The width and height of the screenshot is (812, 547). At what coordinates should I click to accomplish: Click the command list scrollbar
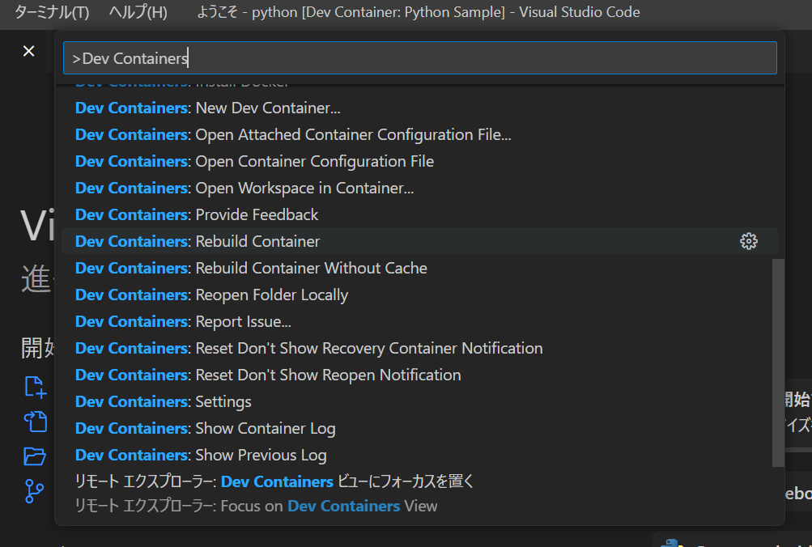778,363
